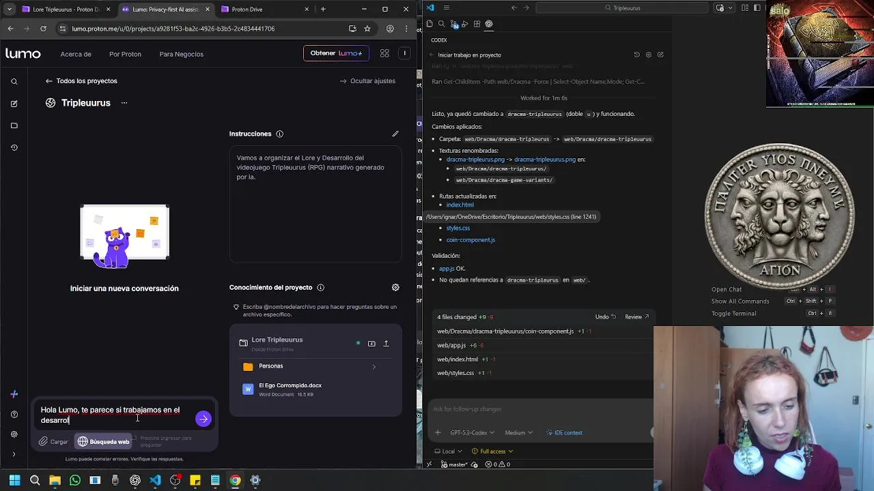Open the Windows Start menu
The height and width of the screenshot is (491, 874).
coord(14,480)
